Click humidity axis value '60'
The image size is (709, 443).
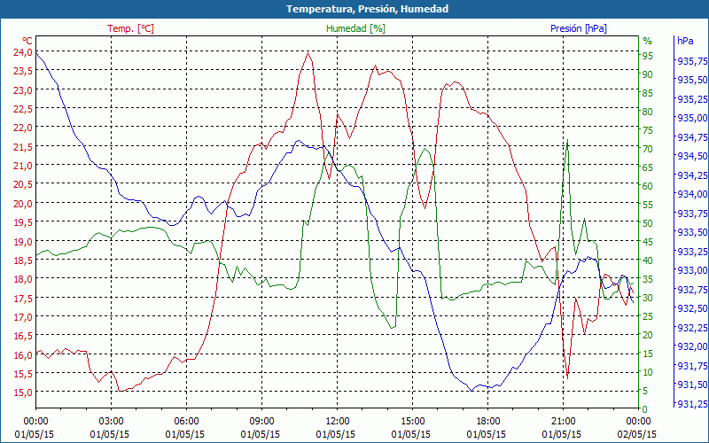pyautogui.click(x=648, y=186)
